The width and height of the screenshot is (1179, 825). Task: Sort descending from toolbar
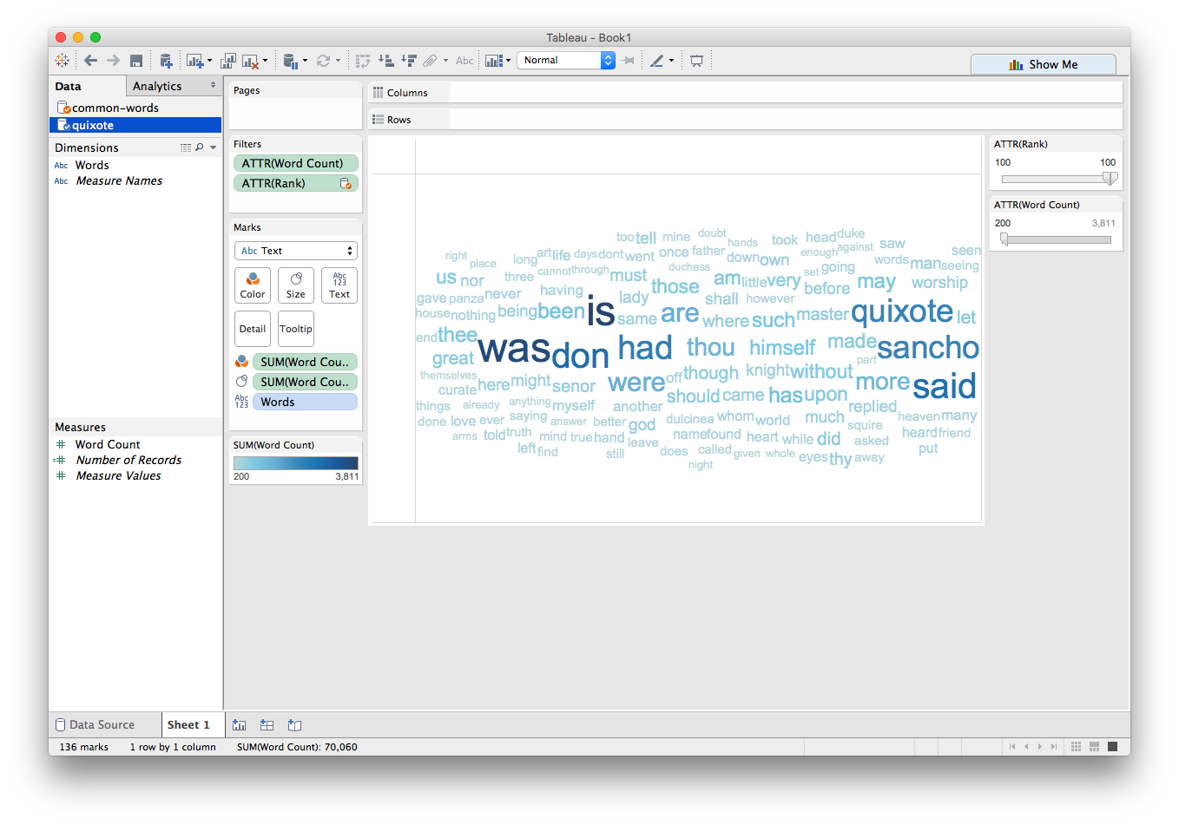point(409,61)
